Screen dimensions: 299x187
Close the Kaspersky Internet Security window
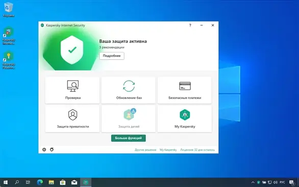click(x=213, y=25)
